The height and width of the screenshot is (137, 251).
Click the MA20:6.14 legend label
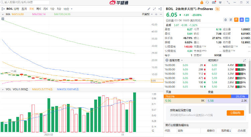click(39, 14)
